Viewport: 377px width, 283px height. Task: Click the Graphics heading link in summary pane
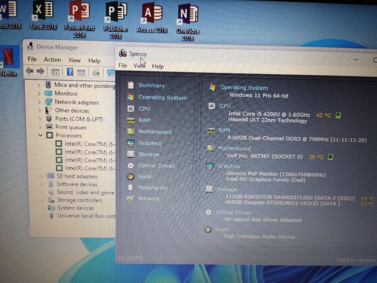[x=229, y=166]
